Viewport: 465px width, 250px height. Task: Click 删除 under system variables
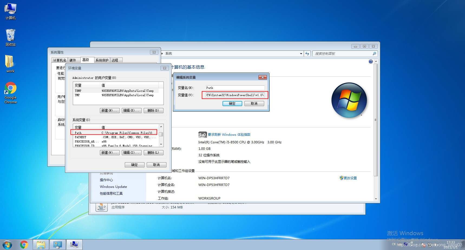[153, 153]
